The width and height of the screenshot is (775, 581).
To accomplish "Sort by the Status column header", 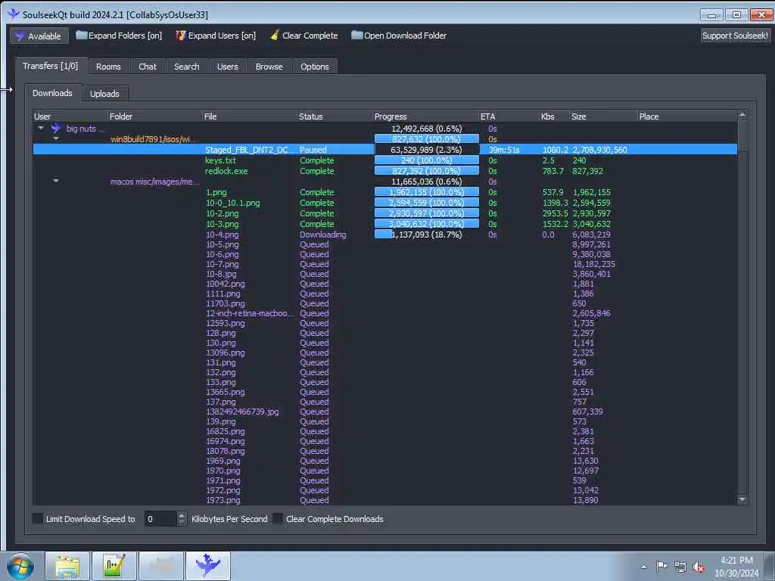I will coord(335,117).
